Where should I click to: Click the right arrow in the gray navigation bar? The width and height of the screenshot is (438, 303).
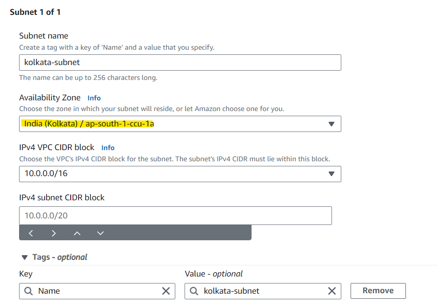[x=54, y=233]
